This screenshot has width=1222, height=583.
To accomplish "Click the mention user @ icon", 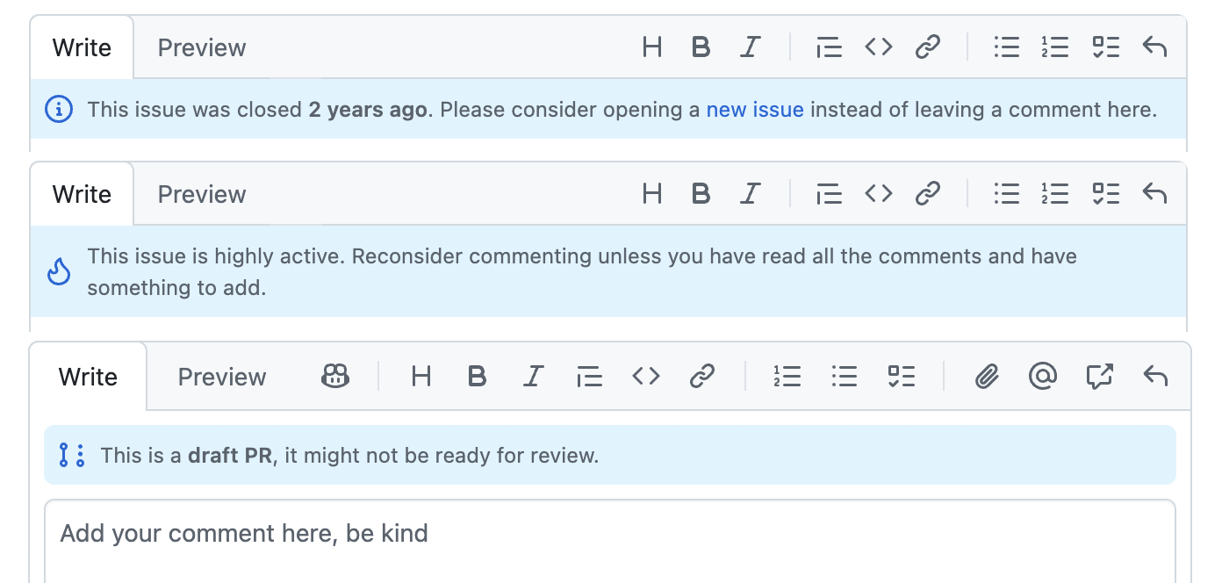I will (x=1042, y=377).
